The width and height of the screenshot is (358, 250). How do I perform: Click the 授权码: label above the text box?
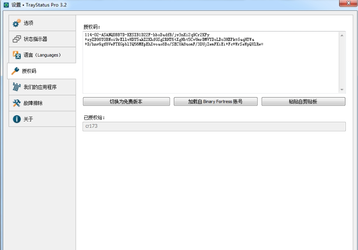pyautogui.click(x=92, y=27)
